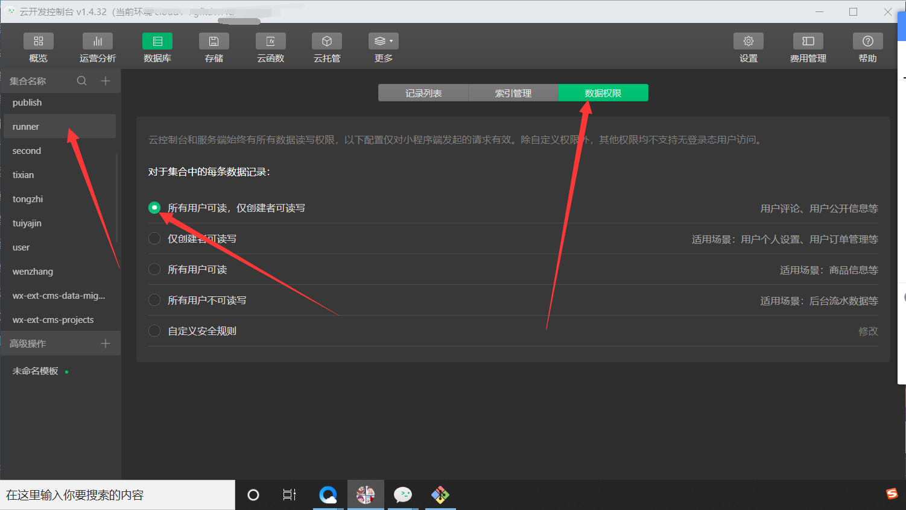Select 自定义安全规则 radio option
906x510 pixels.
point(154,331)
